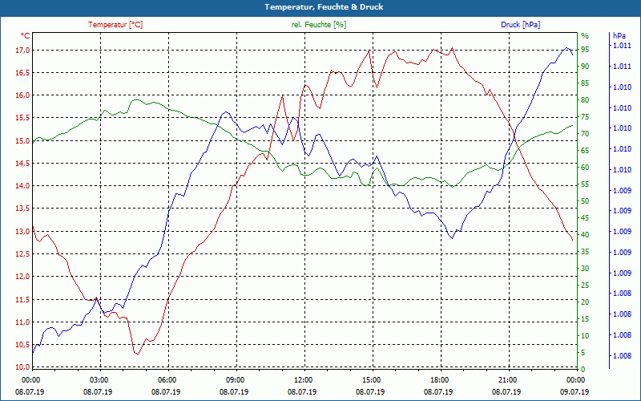Click the '5' humidity axis value
Viewport: 641px width, 401px height.
[583, 352]
